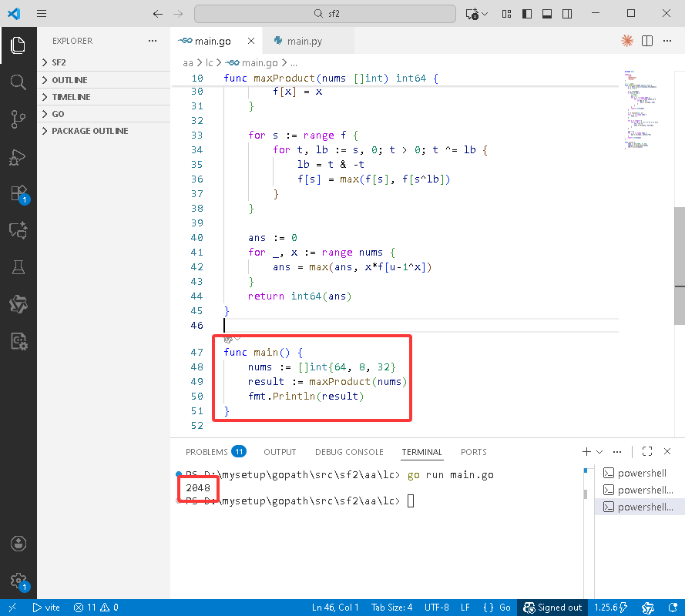Open editor More Actions ellipsis
The height and width of the screenshot is (616, 685).
click(667, 41)
